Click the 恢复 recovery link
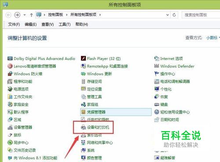220x162 pixels. [164, 97]
